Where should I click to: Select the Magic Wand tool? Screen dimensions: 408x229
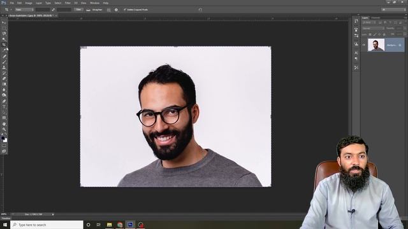(x=4, y=39)
